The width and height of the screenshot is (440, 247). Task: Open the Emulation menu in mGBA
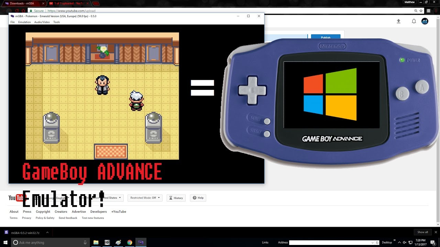(x=24, y=22)
